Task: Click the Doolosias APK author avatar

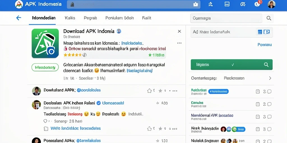Action: pyautogui.click(x=36, y=104)
